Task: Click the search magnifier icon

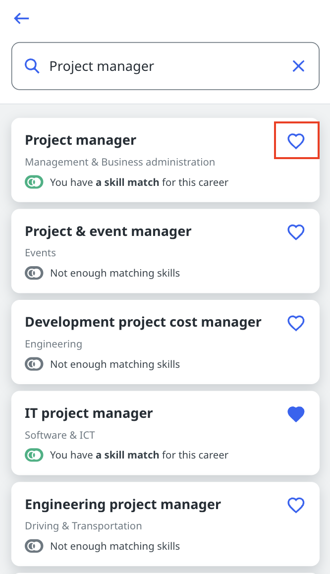Action: coord(32,66)
